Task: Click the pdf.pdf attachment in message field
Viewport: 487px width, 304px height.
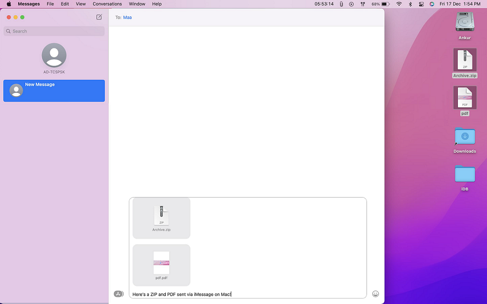Action: click(x=162, y=265)
